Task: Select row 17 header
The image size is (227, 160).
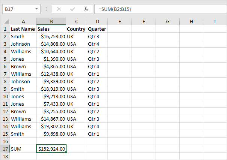Action: [5, 149]
